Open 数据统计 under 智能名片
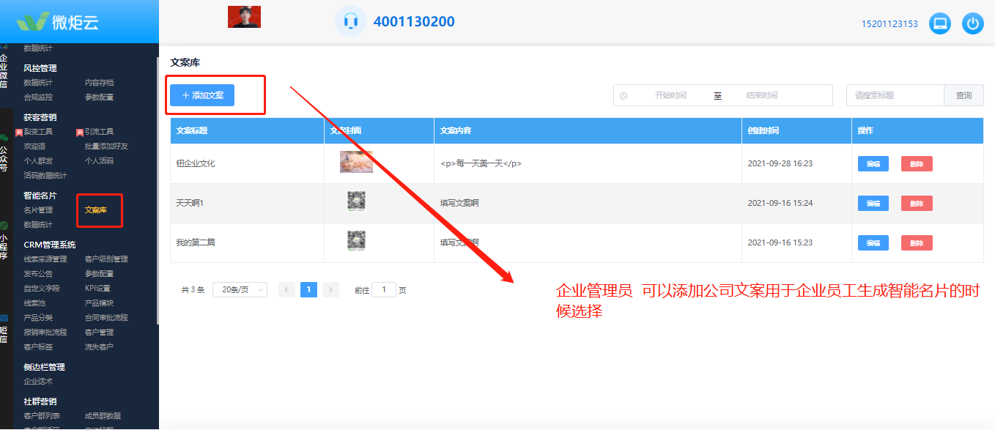Image resolution: width=995 pixels, height=430 pixels. coord(38,224)
